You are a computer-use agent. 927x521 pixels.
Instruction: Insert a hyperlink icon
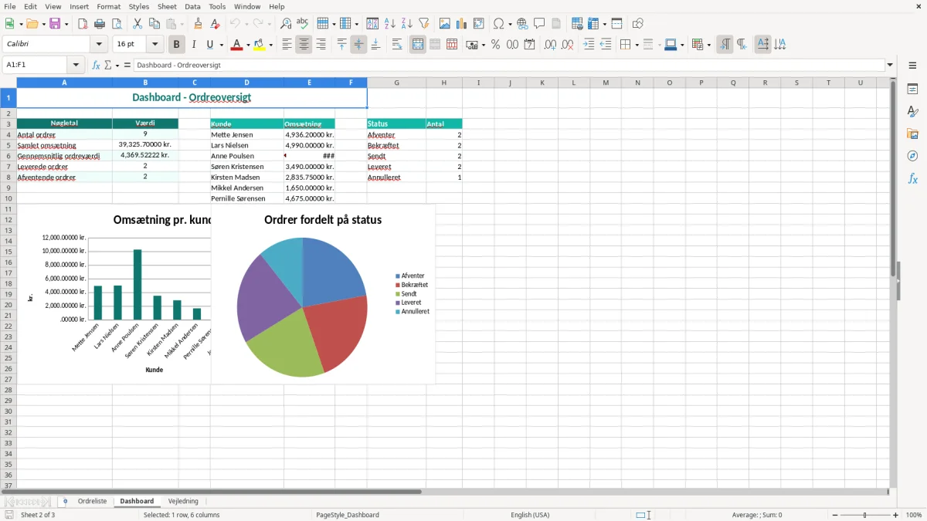522,24
